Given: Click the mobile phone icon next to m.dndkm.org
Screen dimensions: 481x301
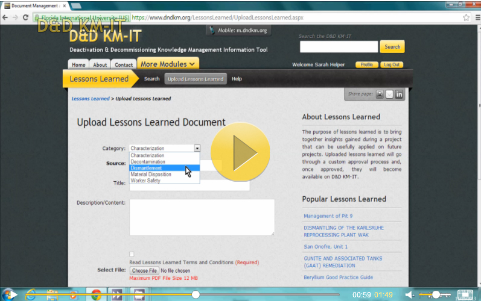Looking at the screenshot, I should (212, 30).
